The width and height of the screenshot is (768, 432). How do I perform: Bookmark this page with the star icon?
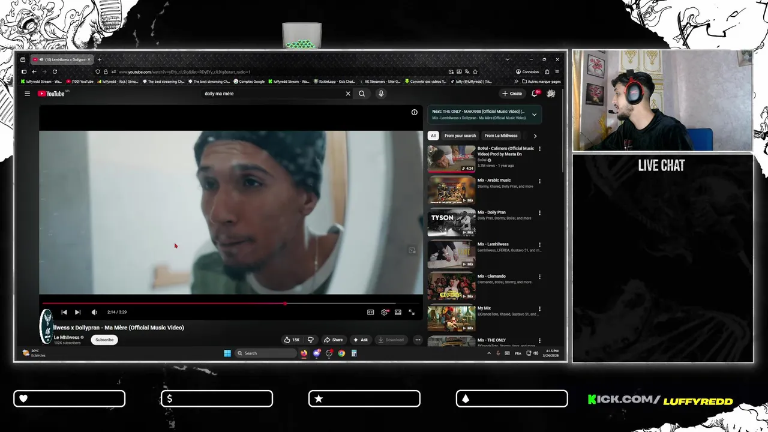475,72
